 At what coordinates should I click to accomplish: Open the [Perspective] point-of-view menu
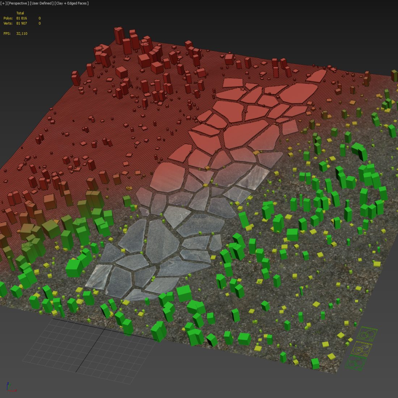pyautogui.click(x=18, y=3)
